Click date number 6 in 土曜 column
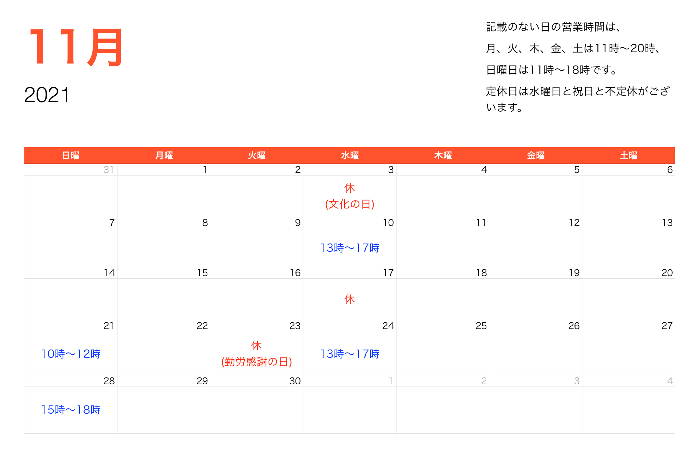Viewport: 697px width, 452px height. 670,170
